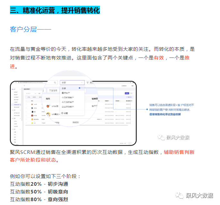The image size is (220, 205).
Task: Click the line 互动指数80% - 意向强烈
Action: tap(39, 200)
